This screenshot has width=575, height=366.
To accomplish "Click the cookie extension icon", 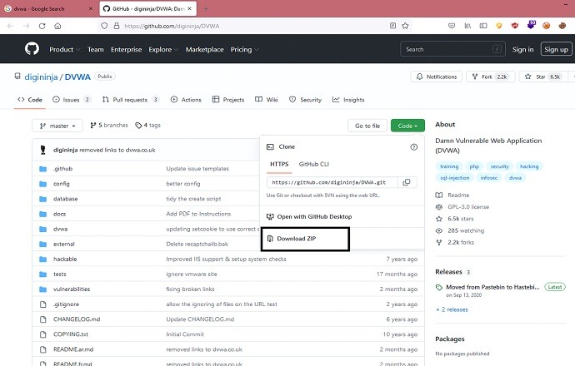I will click(x=562, y=26).
